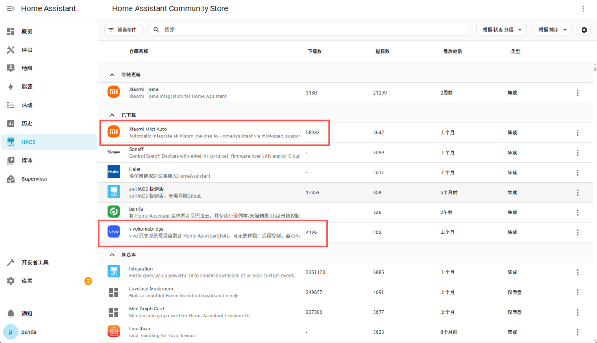Viewport: 597px width, 343px height.
Task: Open actions menu for Localtuya row
Action: (577, 332)
